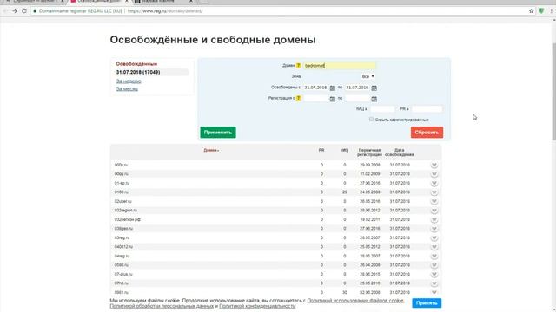556x312 pixels.
Task: Click domain 0580.ru in the list
Action: pos(122,265)
